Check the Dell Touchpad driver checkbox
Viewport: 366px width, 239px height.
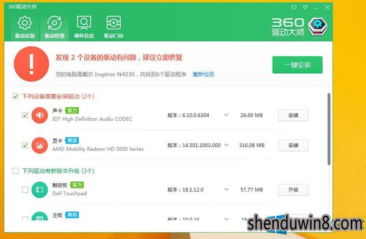[x=25, y=190]
